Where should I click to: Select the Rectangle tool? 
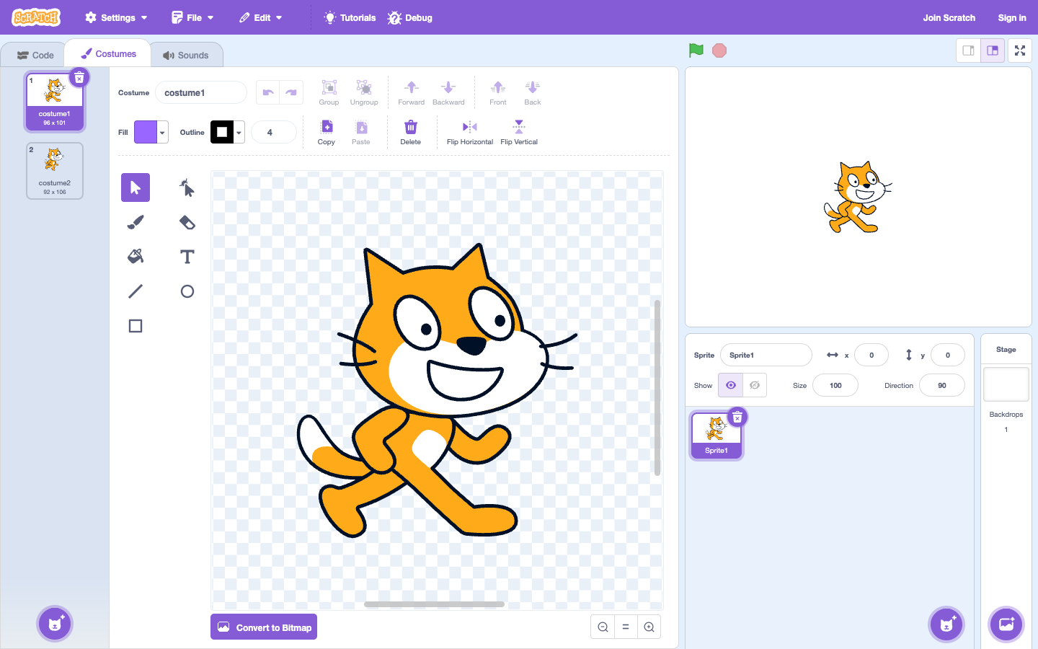136,326
